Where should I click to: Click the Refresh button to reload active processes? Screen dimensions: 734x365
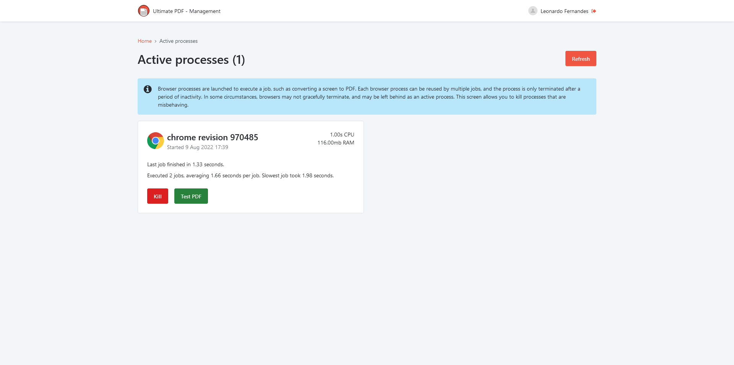580,58
